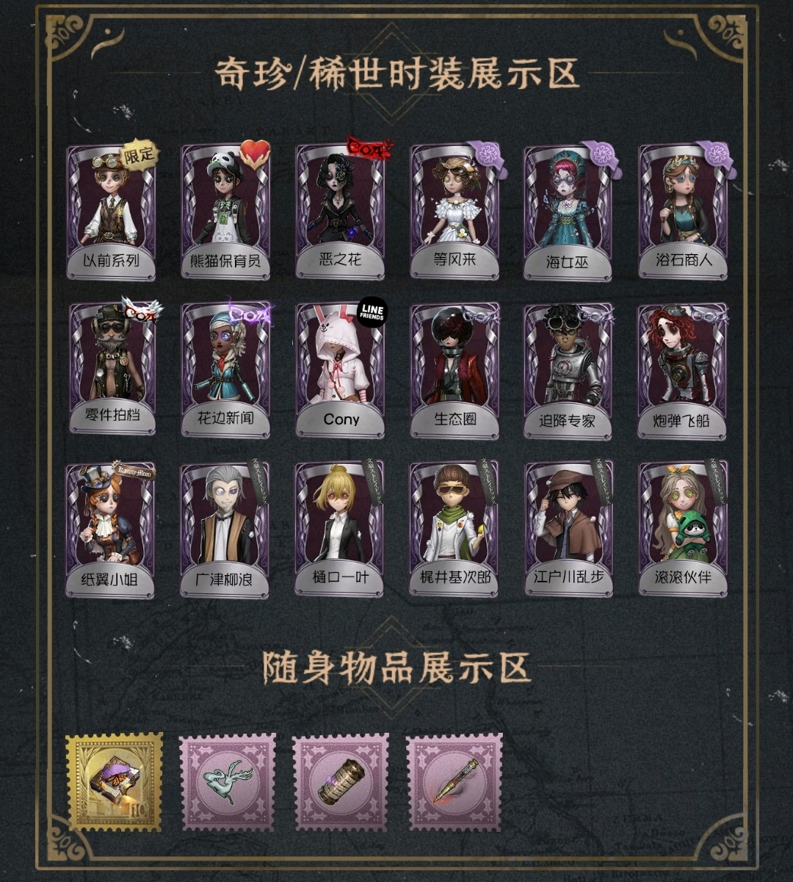793x882 pixels.
Task: Open the 江户川乱步 costume card
Action: click(x=569, y=529)
